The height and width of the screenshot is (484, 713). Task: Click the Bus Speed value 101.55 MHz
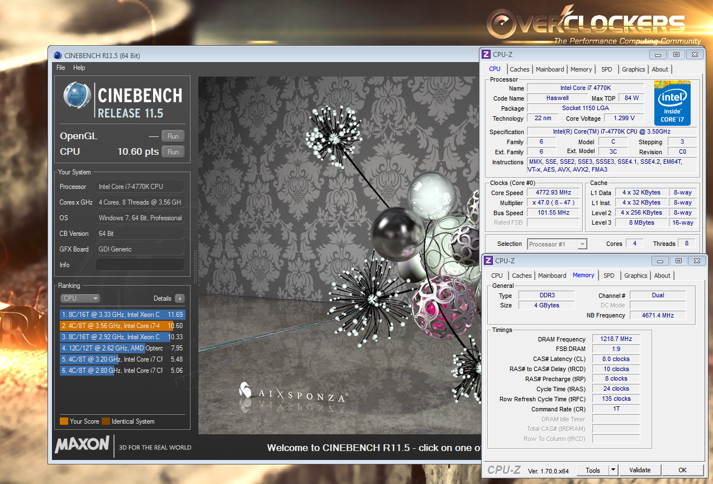pos(553,213)
